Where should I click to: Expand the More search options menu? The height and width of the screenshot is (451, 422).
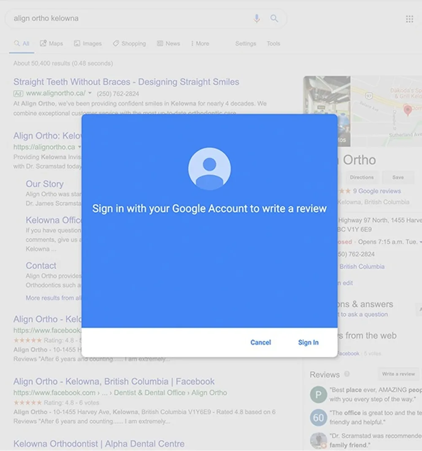pos(200,43)
